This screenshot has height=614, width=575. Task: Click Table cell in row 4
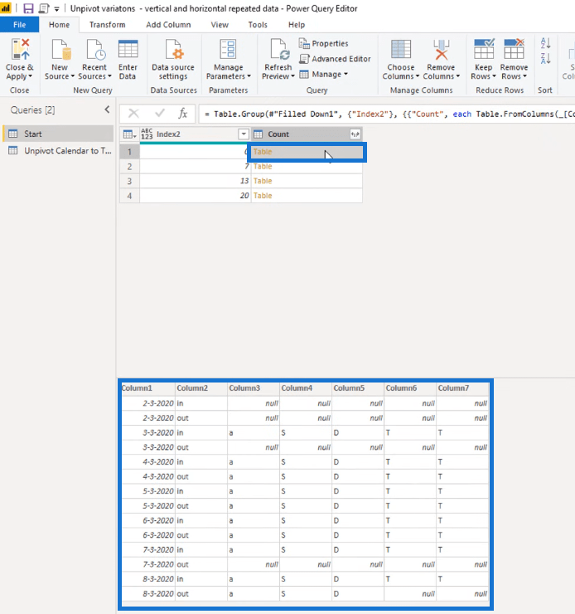click(x=307, y=195)
